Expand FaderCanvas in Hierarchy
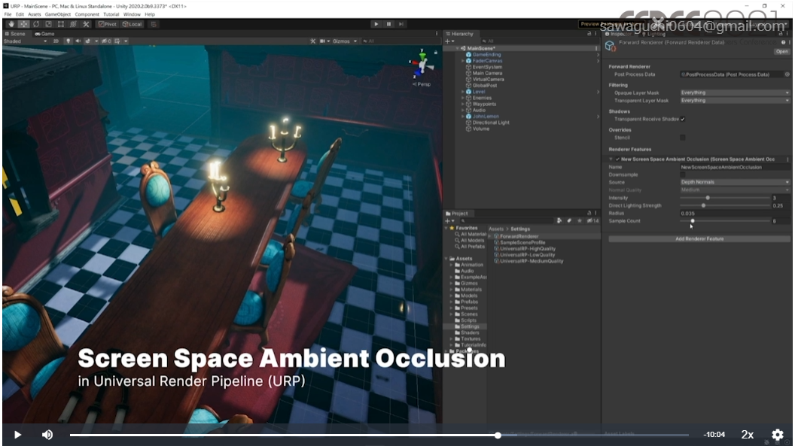Image resolution: width=795 pixels, height=446 pixels. click(x=462, y=61)
